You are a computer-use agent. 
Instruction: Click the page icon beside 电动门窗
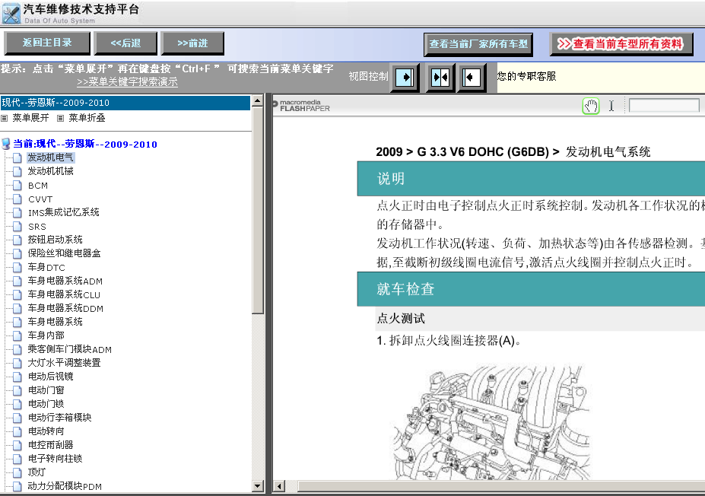pyautogui.click(x=17, y=390)
